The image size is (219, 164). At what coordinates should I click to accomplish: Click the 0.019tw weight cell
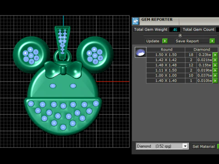[204, 70]
